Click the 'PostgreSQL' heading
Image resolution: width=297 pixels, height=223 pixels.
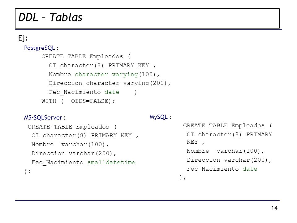40,48
